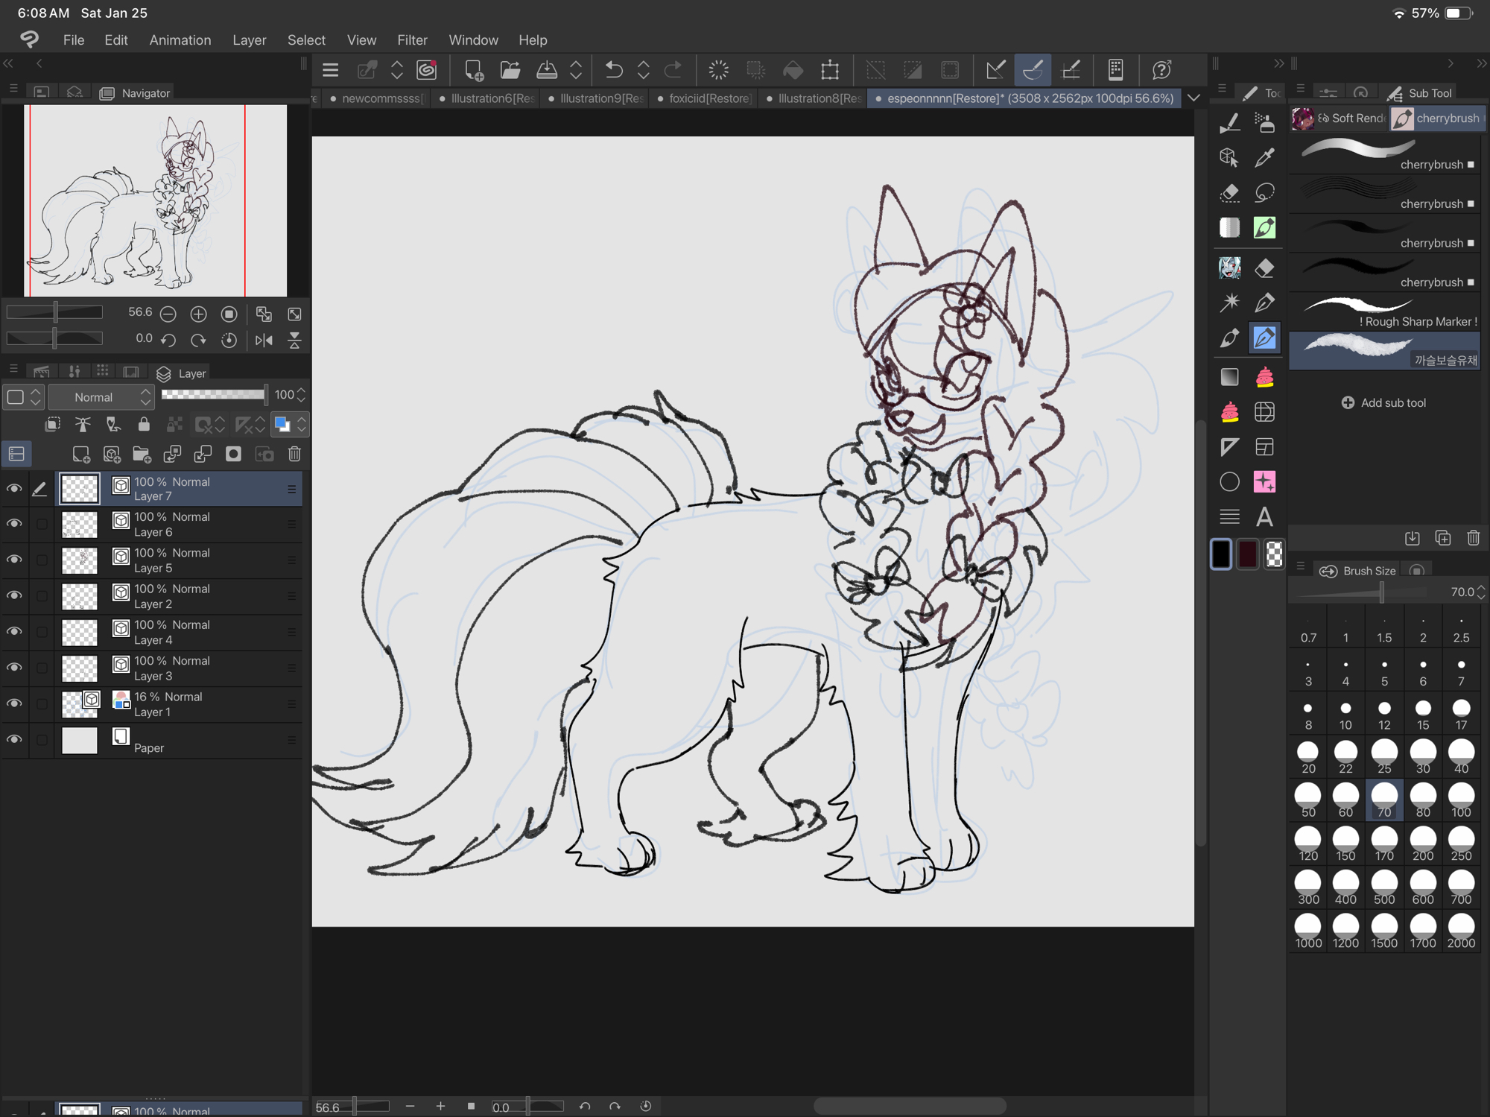Click the Save icon in the command bar
1490x1117 pixels.
point(547,70)
